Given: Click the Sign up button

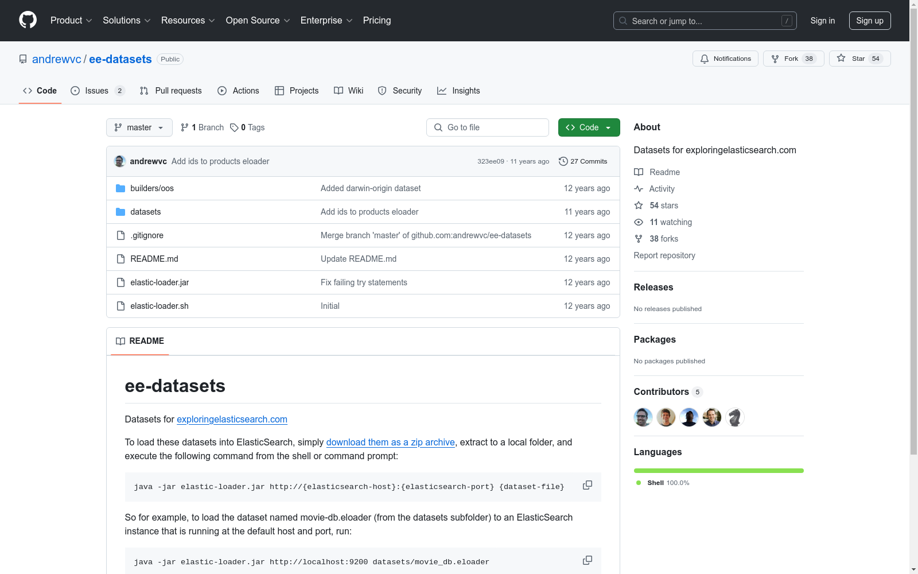Looking at the screenshot, I should pos(870,21).
